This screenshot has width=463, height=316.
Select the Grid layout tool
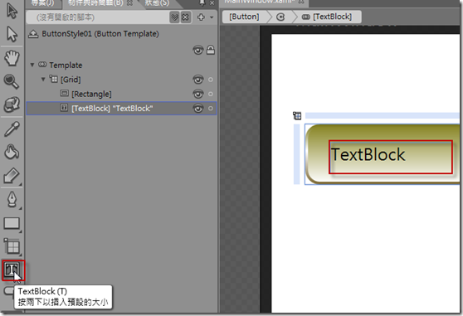tap(12, 246)
